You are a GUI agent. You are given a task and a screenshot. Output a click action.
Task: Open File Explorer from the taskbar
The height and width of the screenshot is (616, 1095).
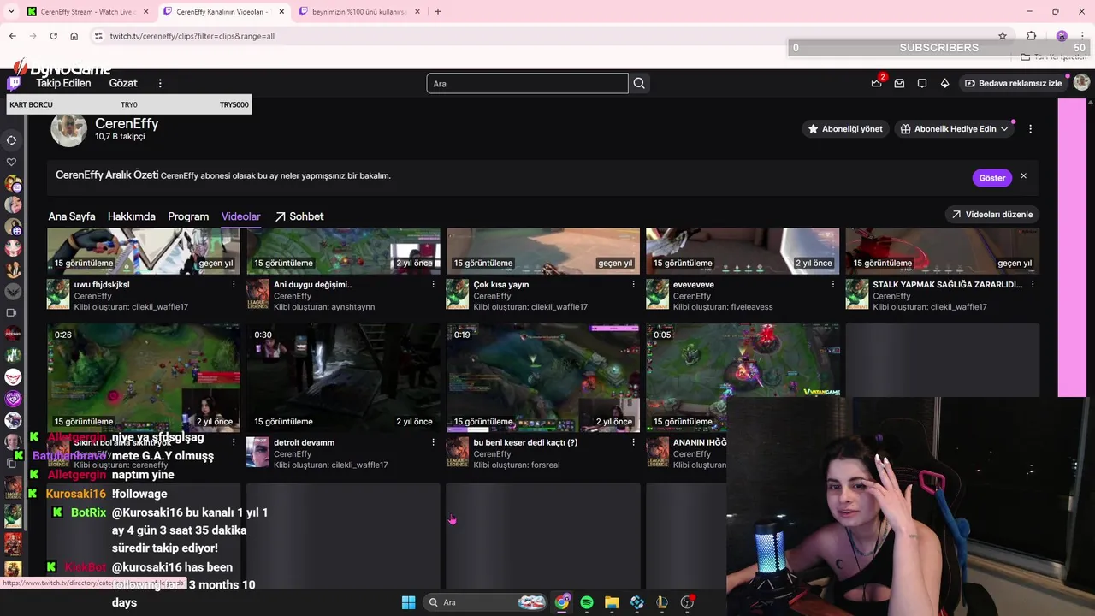pos(612,602)
